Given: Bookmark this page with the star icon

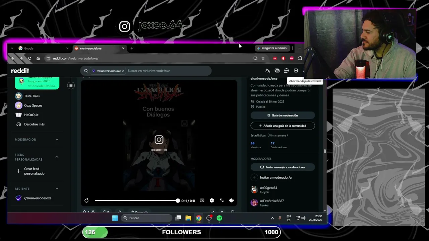Looking at the screenshot, I should 263,58.
